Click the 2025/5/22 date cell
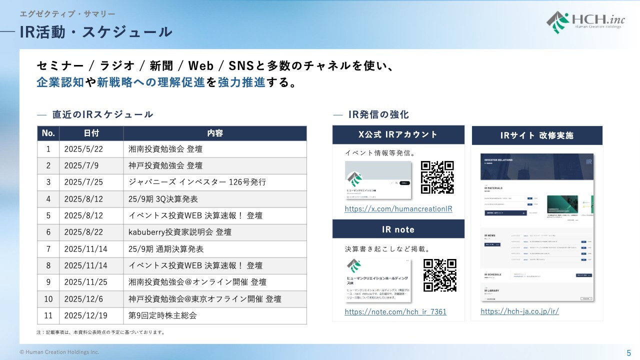640x360 pixels. (x=83, y=149)
